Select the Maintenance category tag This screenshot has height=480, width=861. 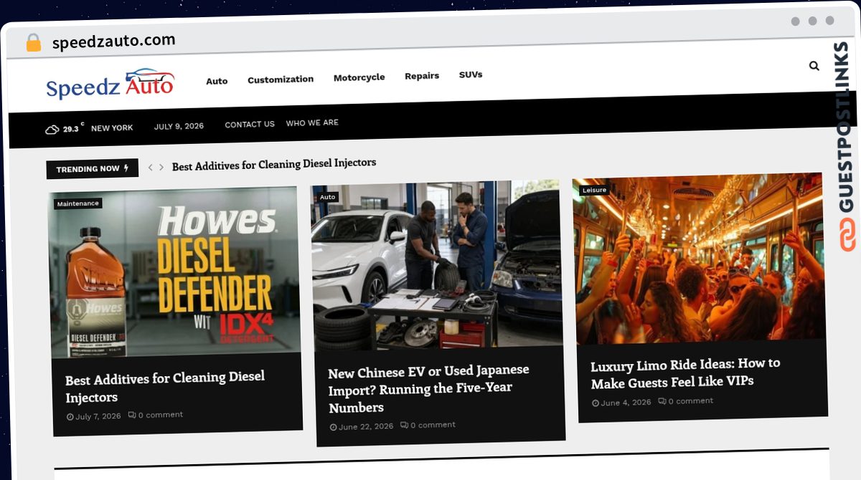(x=78, y=203)
